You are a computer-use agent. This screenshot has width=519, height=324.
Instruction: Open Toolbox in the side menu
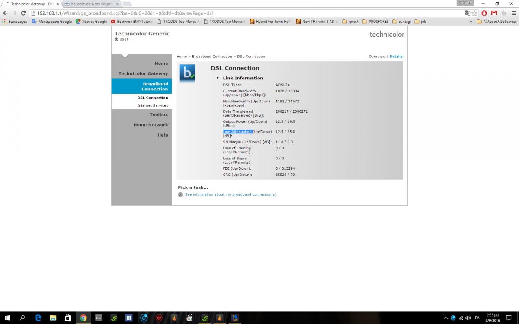pyautogui.click(x=159, y=114)
